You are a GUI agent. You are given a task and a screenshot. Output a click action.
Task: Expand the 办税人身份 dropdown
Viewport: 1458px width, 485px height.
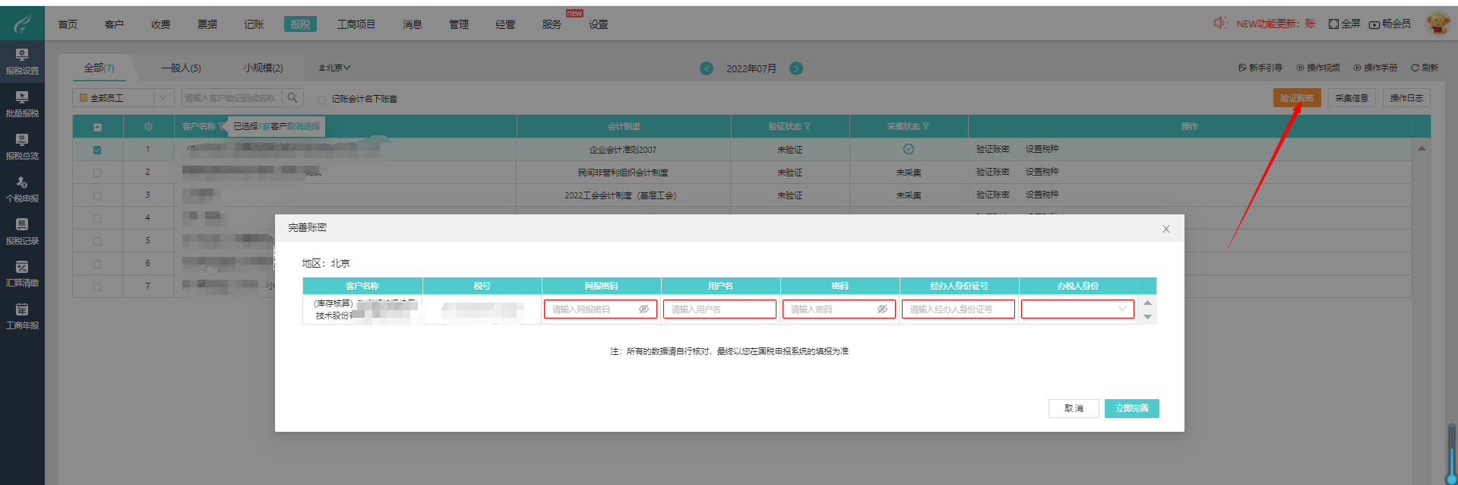tap(1077, 309)
